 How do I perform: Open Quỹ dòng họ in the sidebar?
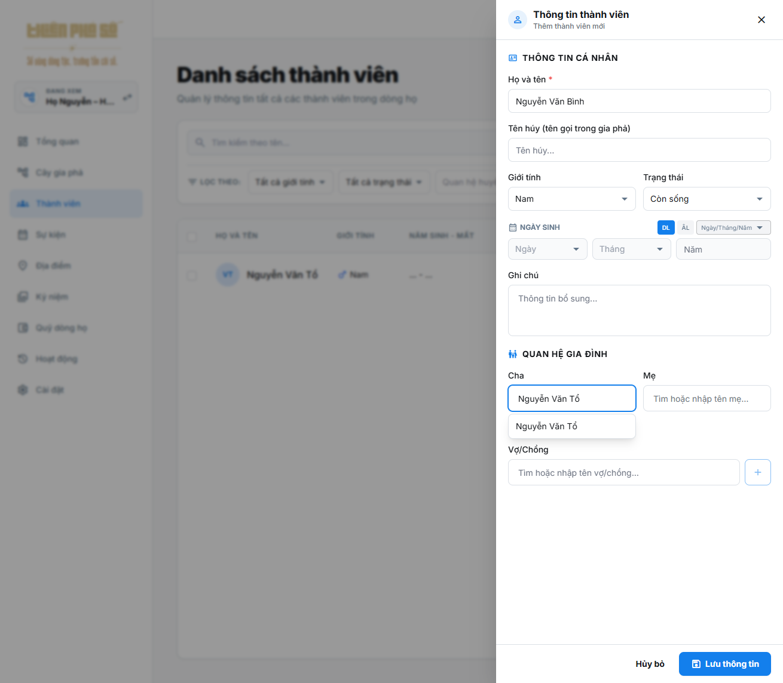tap(77, 328)
